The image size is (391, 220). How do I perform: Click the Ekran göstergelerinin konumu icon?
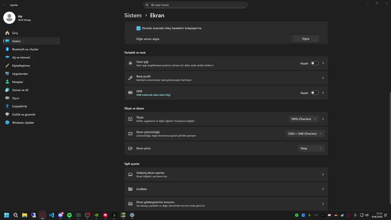click(x=130, y=204)
